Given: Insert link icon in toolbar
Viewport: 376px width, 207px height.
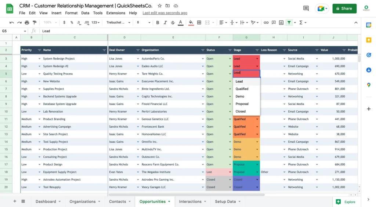Looking at the screenshot, I should (266, 22).
